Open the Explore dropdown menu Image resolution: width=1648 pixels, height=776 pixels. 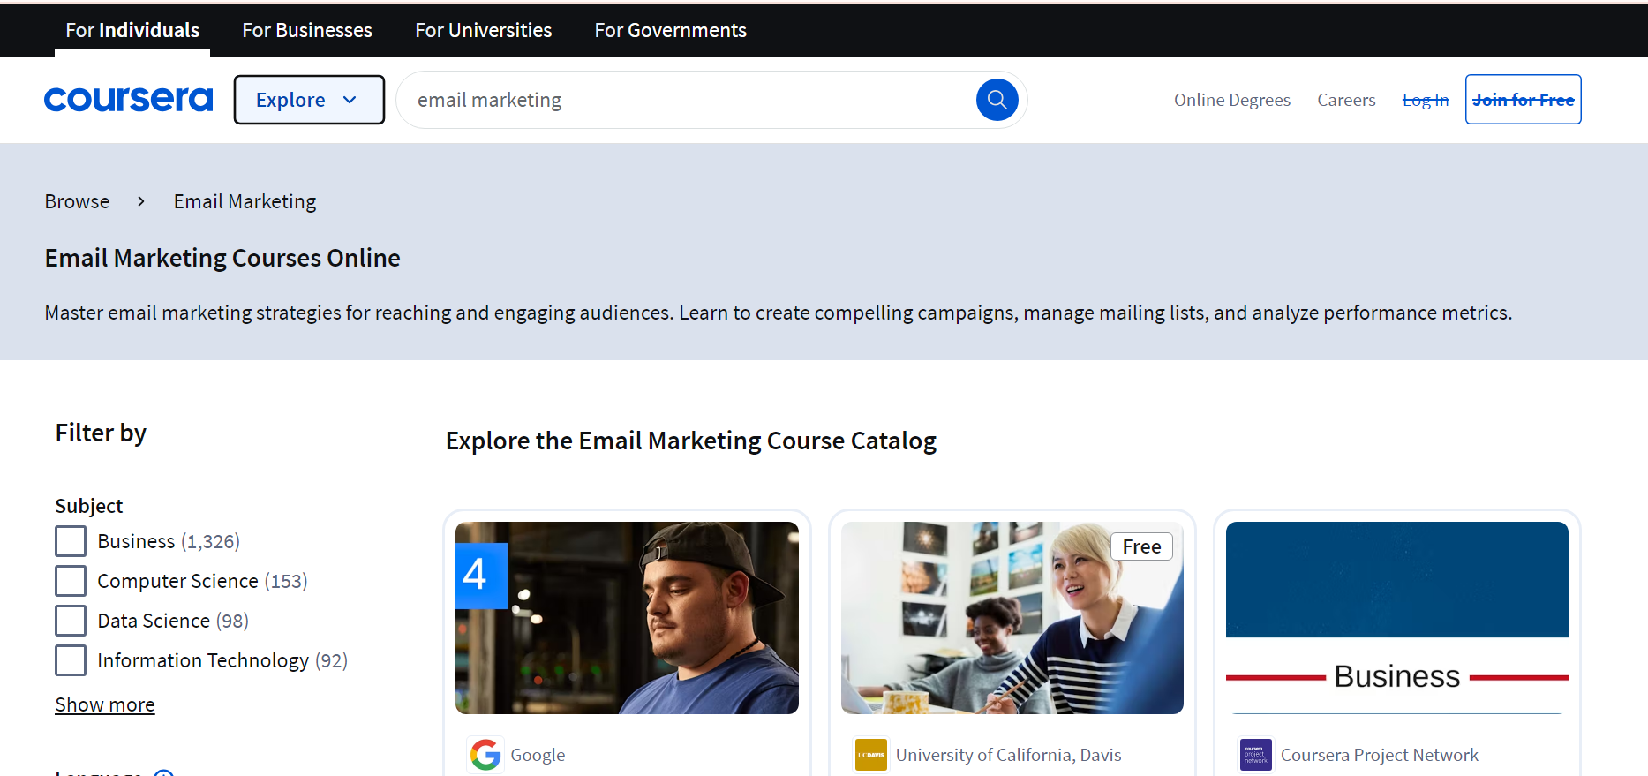click(x=309, y=100)
